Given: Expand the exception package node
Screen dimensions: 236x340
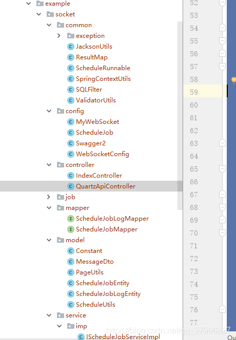Looking at the screenshot, I should tap(59, 36).
